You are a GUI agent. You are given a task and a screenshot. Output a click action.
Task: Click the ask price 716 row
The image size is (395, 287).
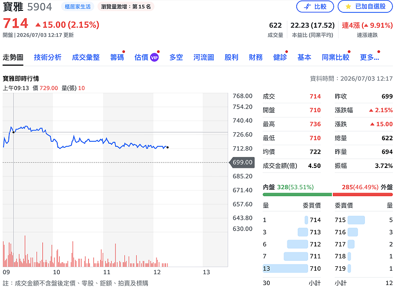(x=364, y=232)
